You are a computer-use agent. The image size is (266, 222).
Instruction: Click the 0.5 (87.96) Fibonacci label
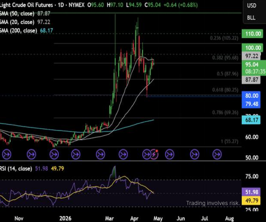point(227,74)
